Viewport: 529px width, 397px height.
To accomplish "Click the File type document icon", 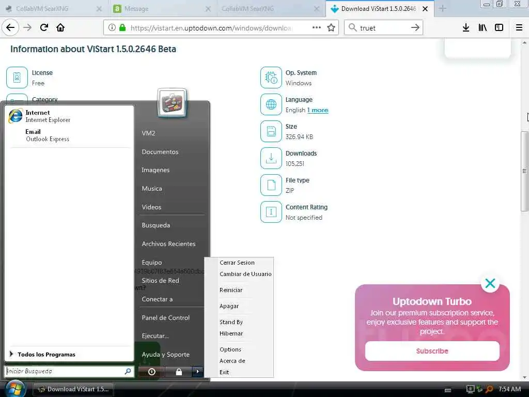I will [x=271, y=185].
